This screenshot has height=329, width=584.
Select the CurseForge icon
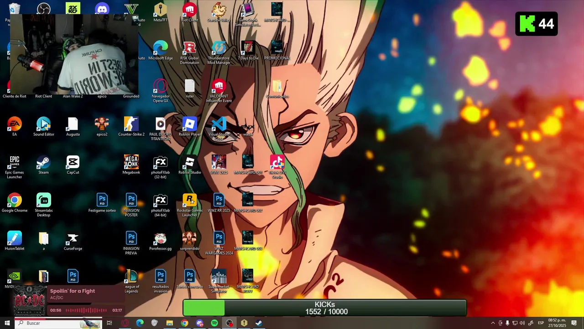(73, 241)
